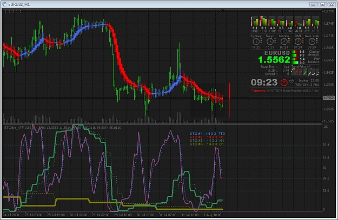
Task: Click the 76.4 level on the stochastic scale
Action: click(326, 145)
